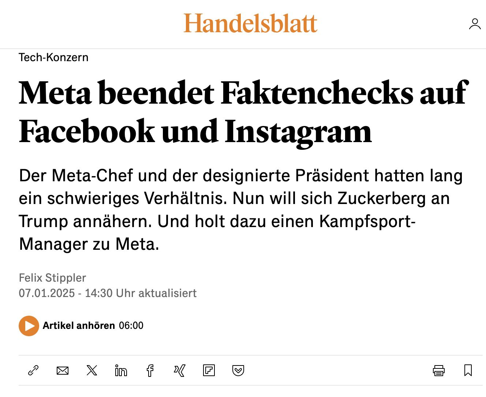Share the article on Facebook
The height and width of the screenshot is (397, 486).
coord(150,371)
